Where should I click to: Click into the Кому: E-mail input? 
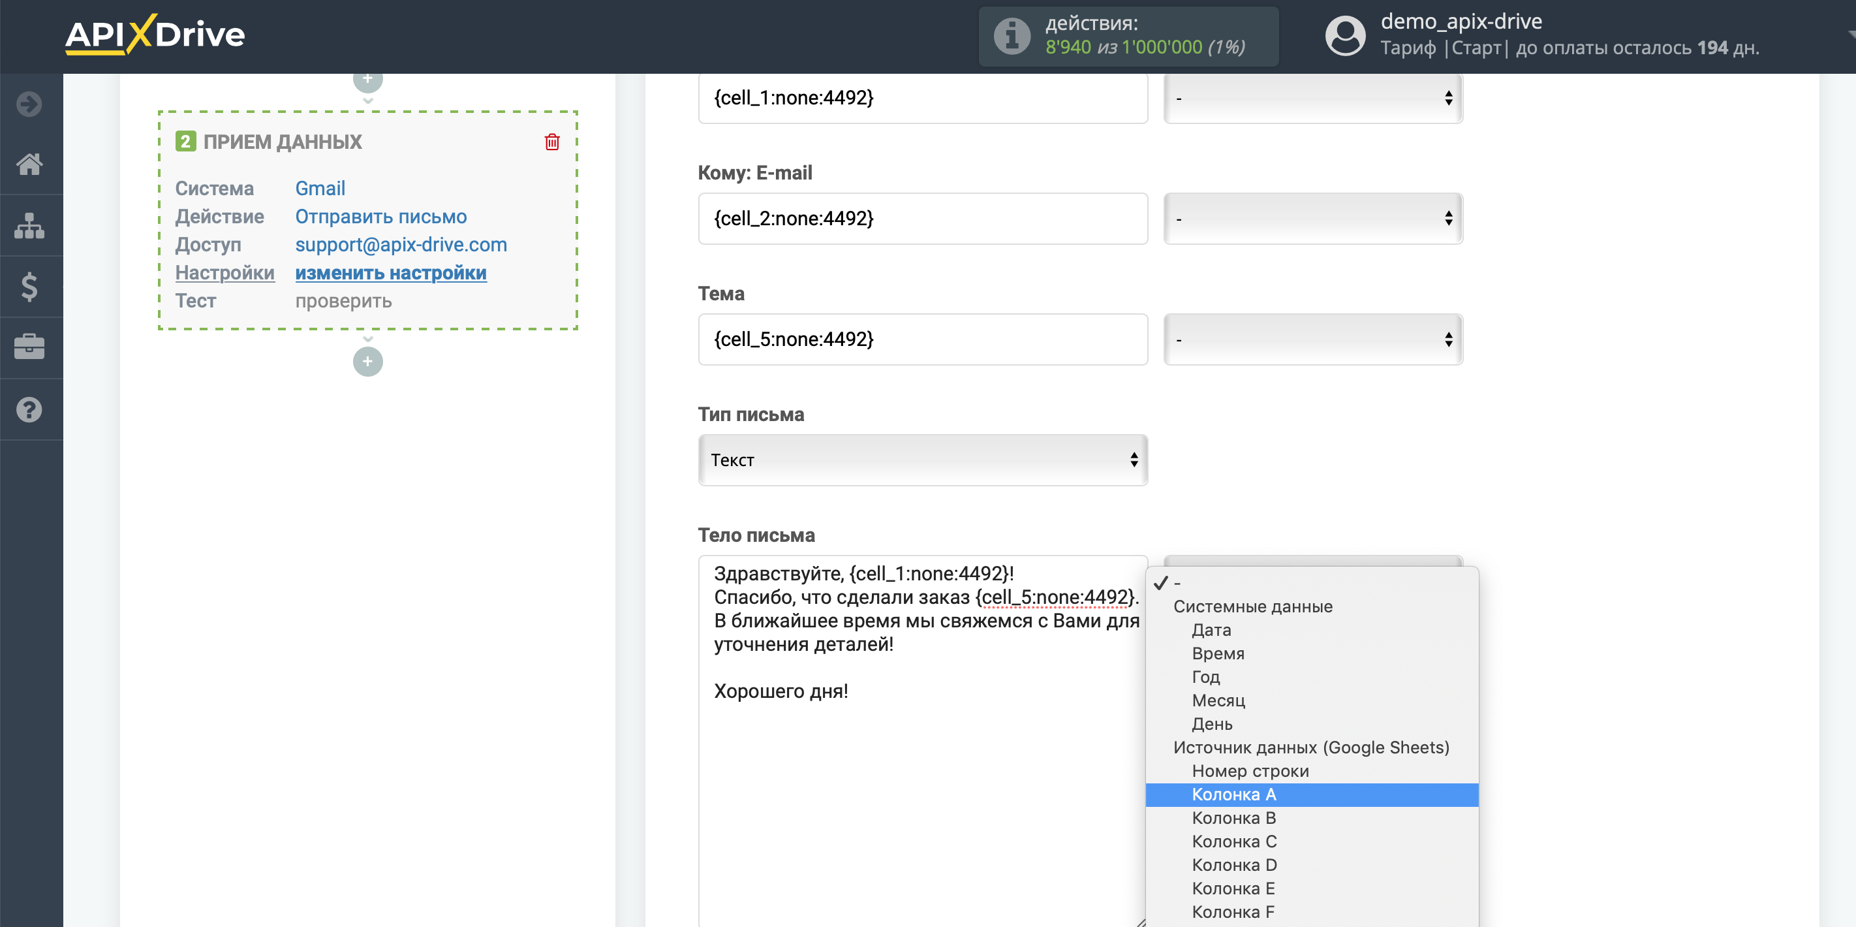coord(922,219)
